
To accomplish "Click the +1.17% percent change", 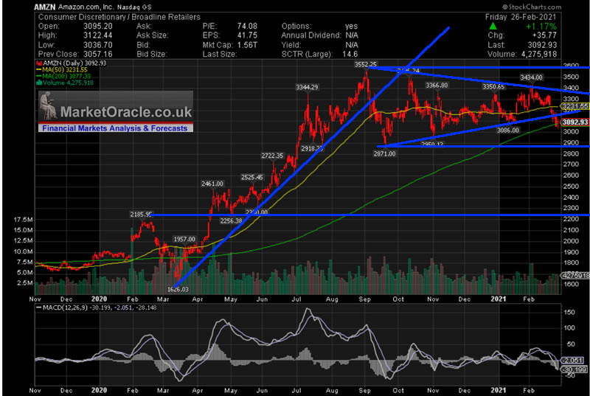I will 541,27.
